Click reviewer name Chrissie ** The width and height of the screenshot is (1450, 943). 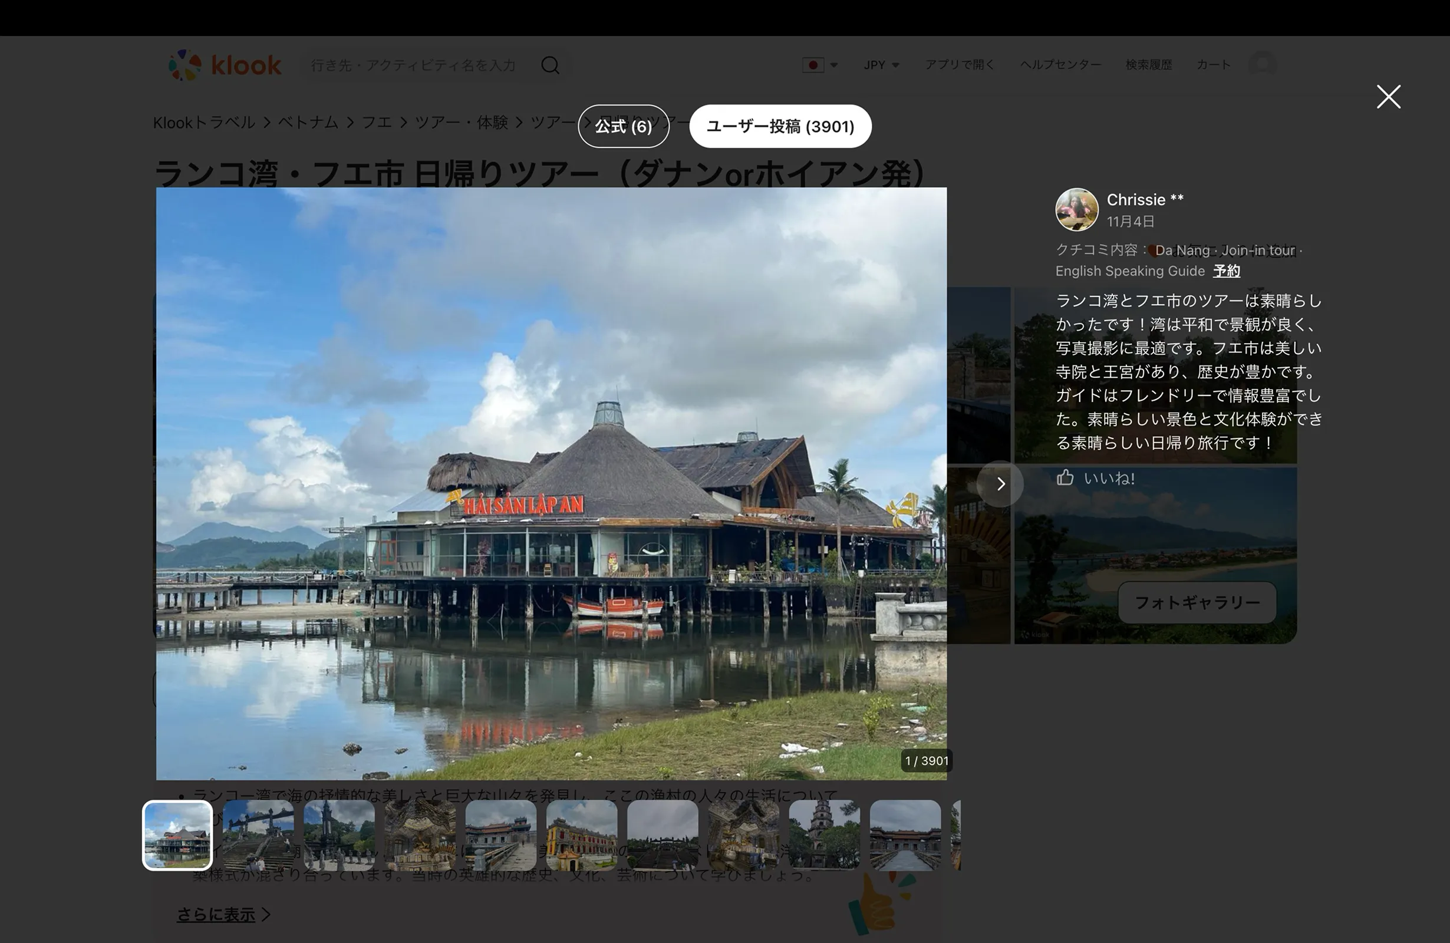(x=1145, y=200)
